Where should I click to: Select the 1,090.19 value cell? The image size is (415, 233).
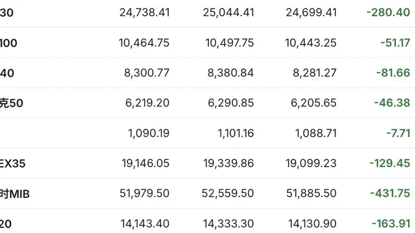[x=149, y=133]
